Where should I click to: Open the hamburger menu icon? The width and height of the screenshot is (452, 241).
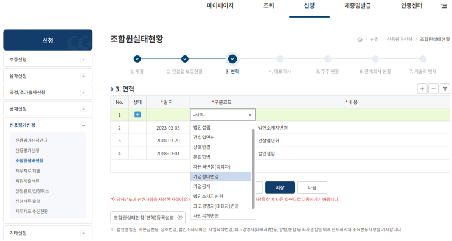(444, 5)
